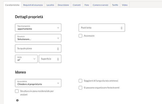Switch to the Requisiti di sicurezza tab
Screen dimensions: 162x104
pyautogui.click(x=33, y=5)
